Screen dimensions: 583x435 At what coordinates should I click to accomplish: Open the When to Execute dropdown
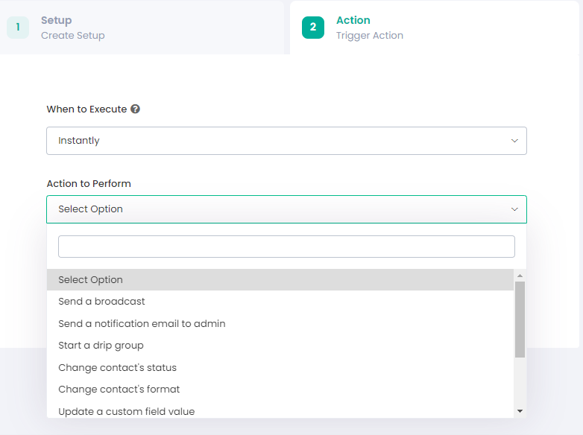[x=286, y=141]
